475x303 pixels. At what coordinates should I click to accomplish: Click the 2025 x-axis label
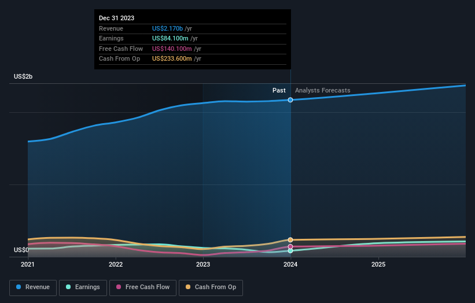[378, 264]
